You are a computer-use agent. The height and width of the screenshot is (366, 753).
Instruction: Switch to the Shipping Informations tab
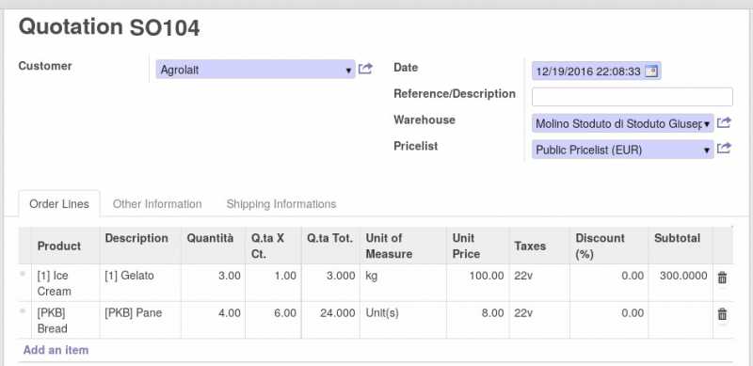coord(280,204)
